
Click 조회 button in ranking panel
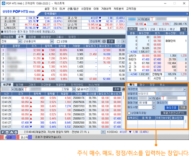point(111,41)
